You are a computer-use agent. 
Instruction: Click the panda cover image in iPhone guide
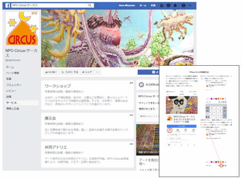click(x=181, y=105)
